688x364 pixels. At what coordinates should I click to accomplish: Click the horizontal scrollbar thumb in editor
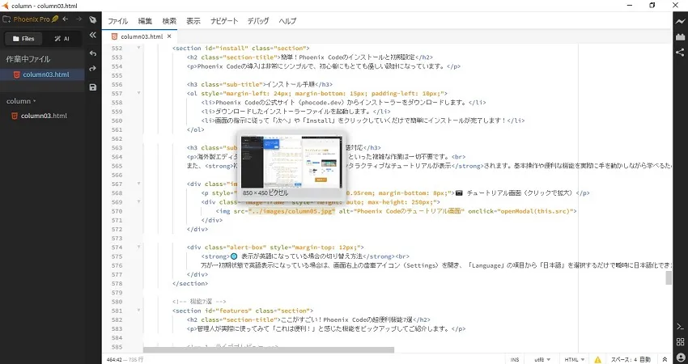[269, 350]
